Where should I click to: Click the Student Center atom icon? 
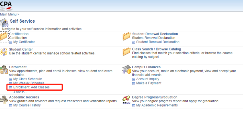point(4,52)
